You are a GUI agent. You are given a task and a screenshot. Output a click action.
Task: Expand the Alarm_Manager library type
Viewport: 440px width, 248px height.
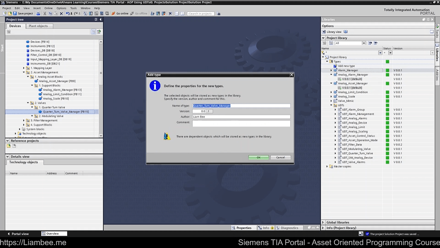tap(331, 71)
